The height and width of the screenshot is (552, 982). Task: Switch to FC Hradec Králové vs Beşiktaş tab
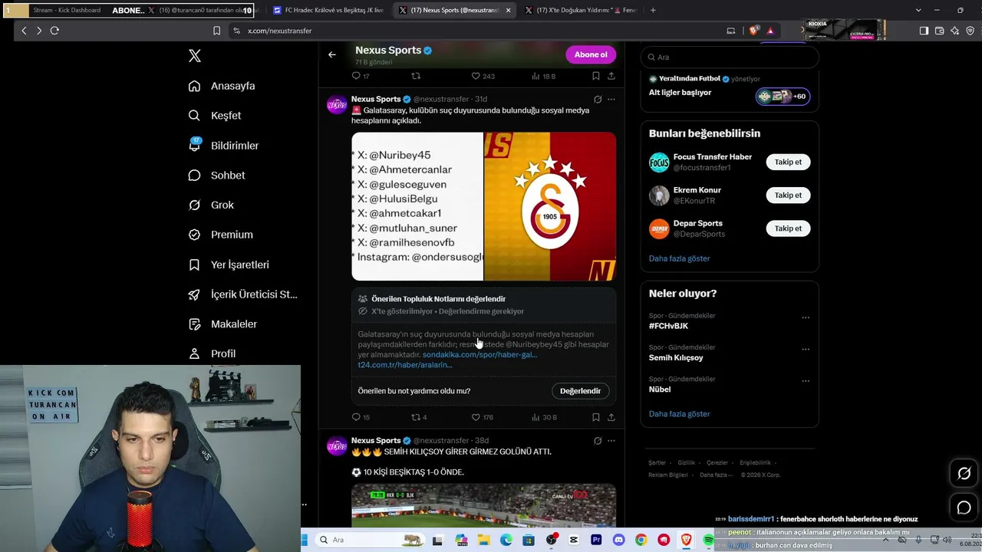point(328,10)
